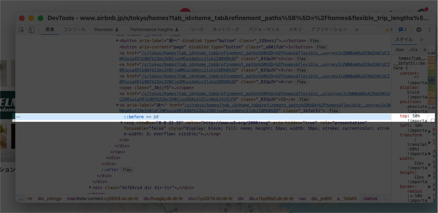Viewport: 438px width, 213px height.
Task: Open the Performance insights tab
Action: coord(155,29)
